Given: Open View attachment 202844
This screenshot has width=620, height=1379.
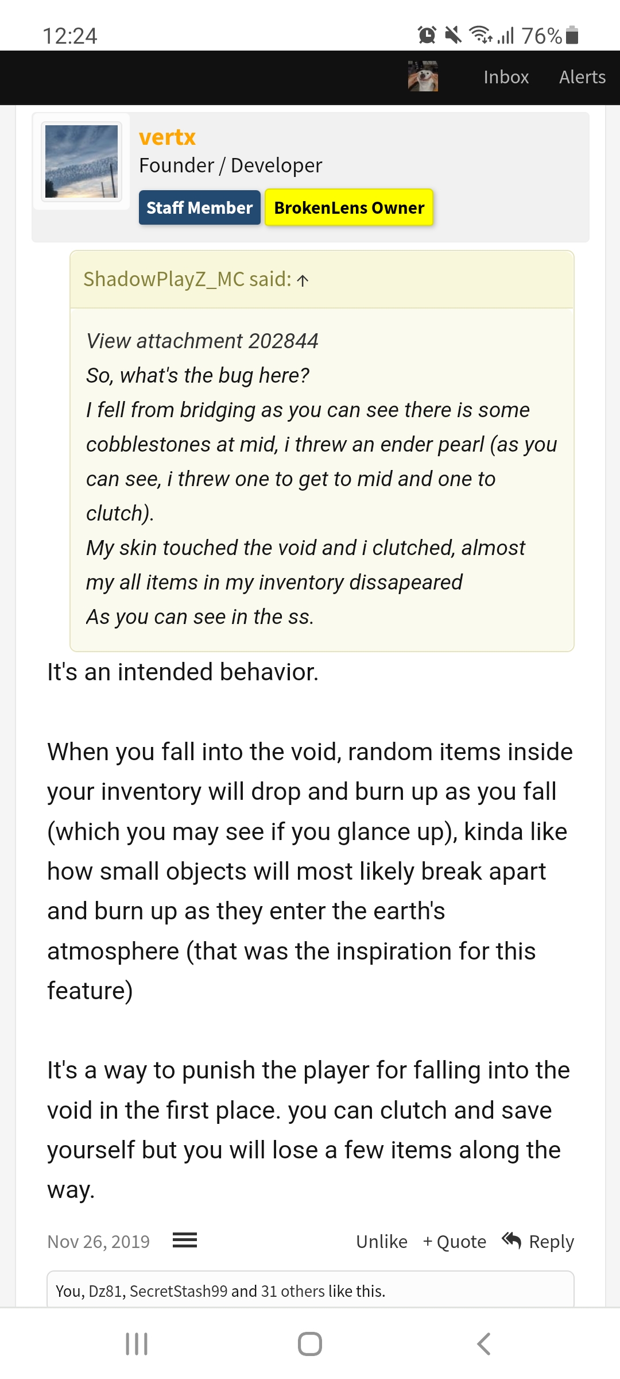Looking at the screenshot, I should click(x=202, y=341).
